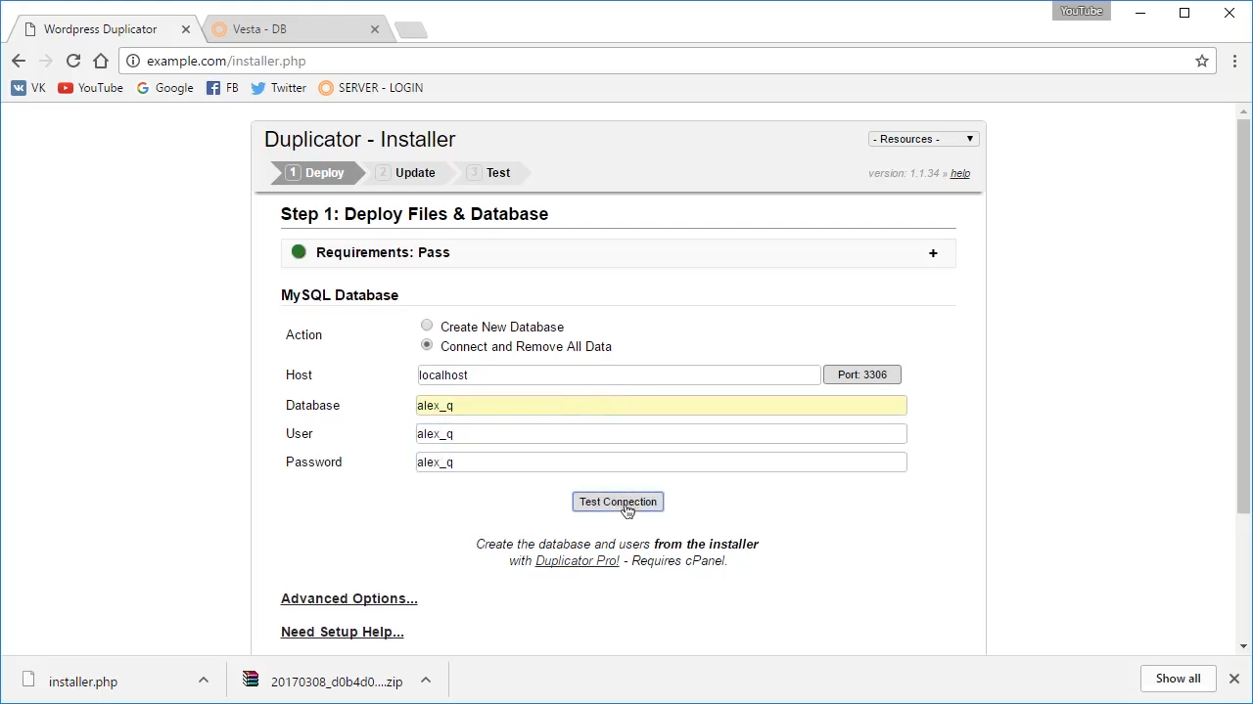This screenshot has width=1253, height=704.
Task: Select Create New Database option
Action: click(x=427, y=326)
